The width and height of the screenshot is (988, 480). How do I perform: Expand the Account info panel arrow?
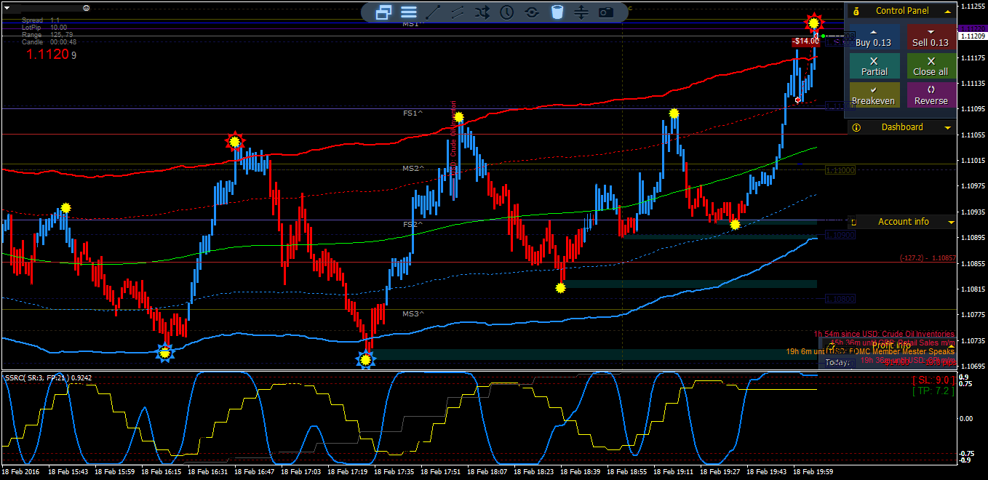coord(950,222)
